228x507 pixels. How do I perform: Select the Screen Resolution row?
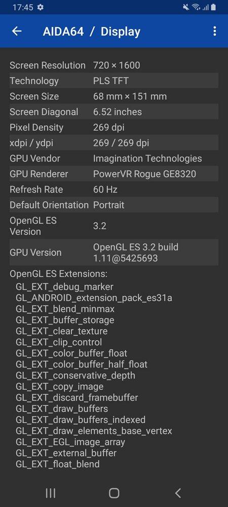tap(114, 65)
